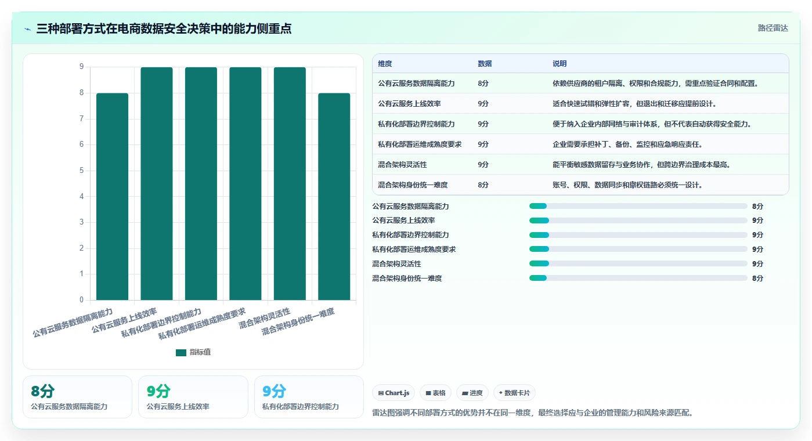Screen dimensions: 812x441
Task: Click the 路径雷达 label in the header
Action: (773, 28)
